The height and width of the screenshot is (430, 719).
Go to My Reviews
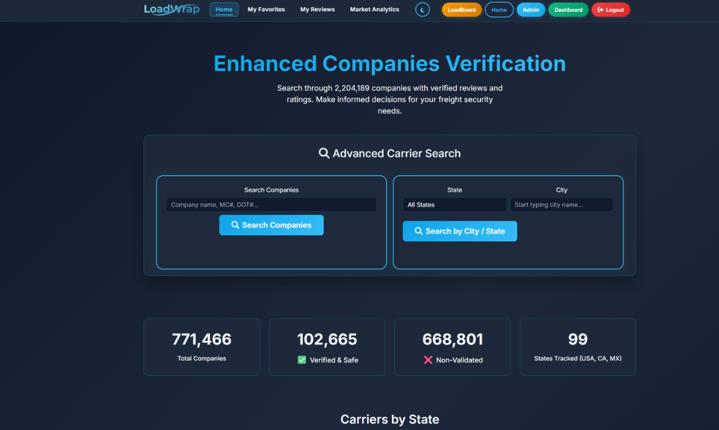click(x=318, y=10)
